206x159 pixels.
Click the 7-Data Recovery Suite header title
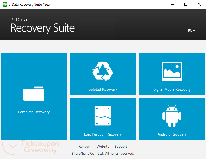42,25
